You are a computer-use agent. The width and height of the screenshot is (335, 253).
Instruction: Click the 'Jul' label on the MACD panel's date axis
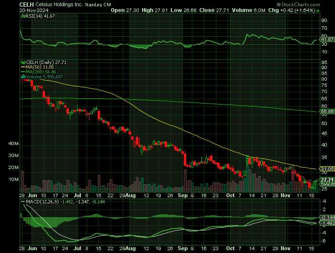click(x=78, y=249)
